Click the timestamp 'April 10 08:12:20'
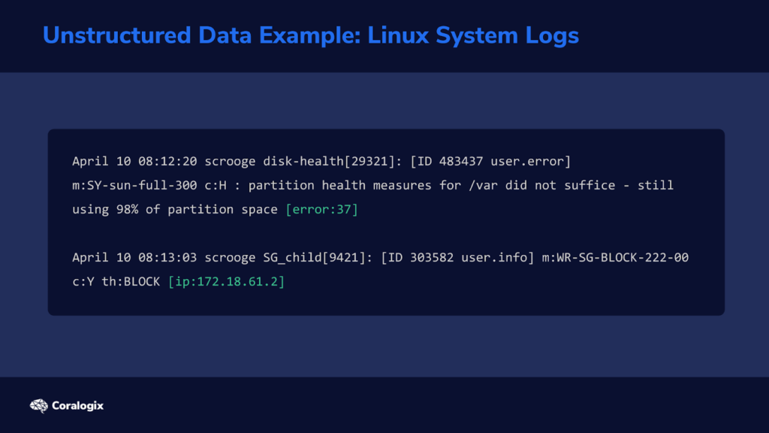This screenshot has height=433, width=769. click(x=134, y=162)
